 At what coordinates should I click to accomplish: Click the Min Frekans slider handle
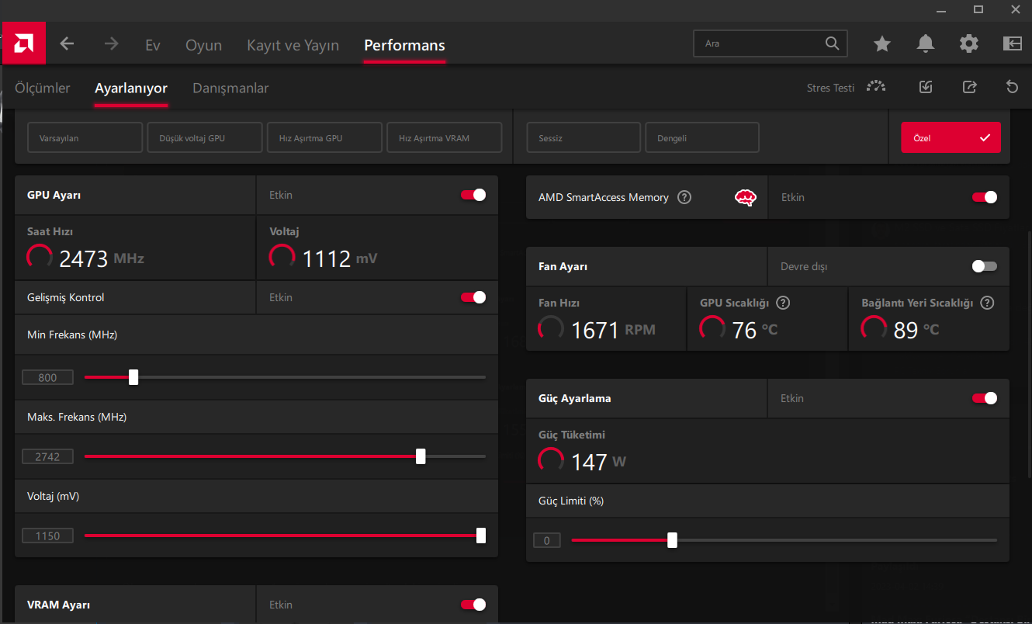coord(133,377)
